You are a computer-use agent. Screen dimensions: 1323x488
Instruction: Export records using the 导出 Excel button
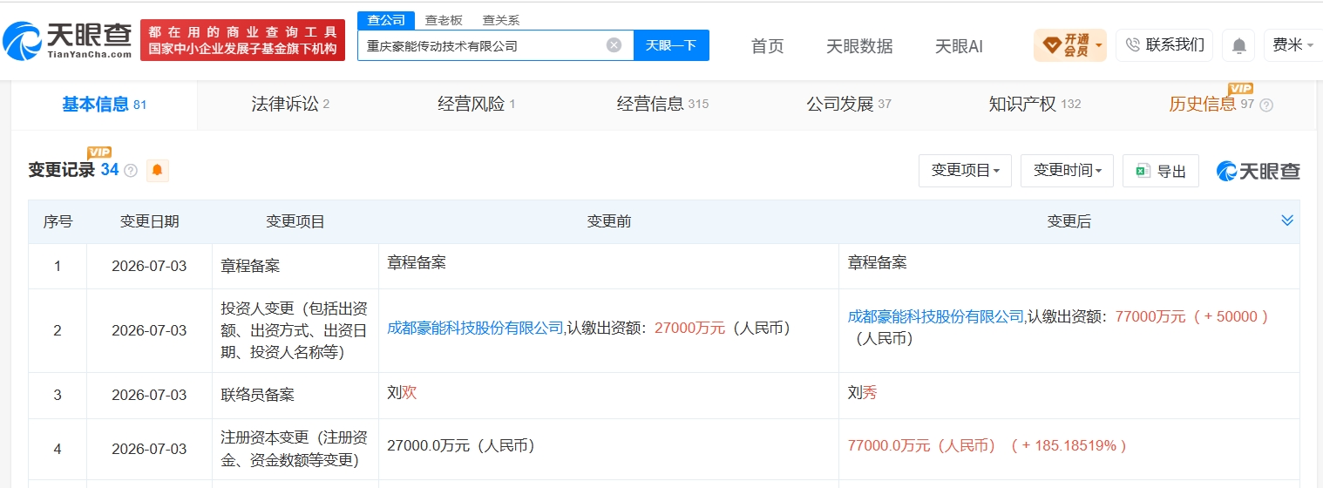point(1161,171)
